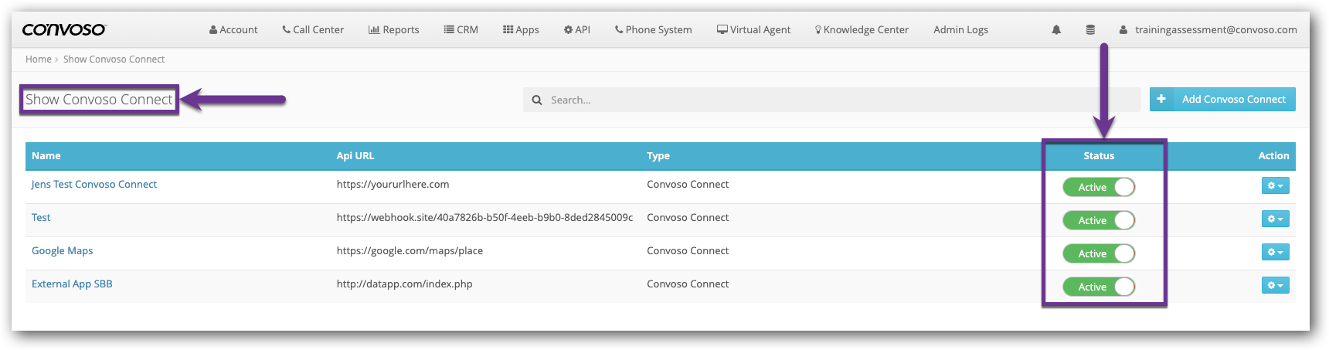Toggle Active status for External App SBB

(x=1099, y=287)
